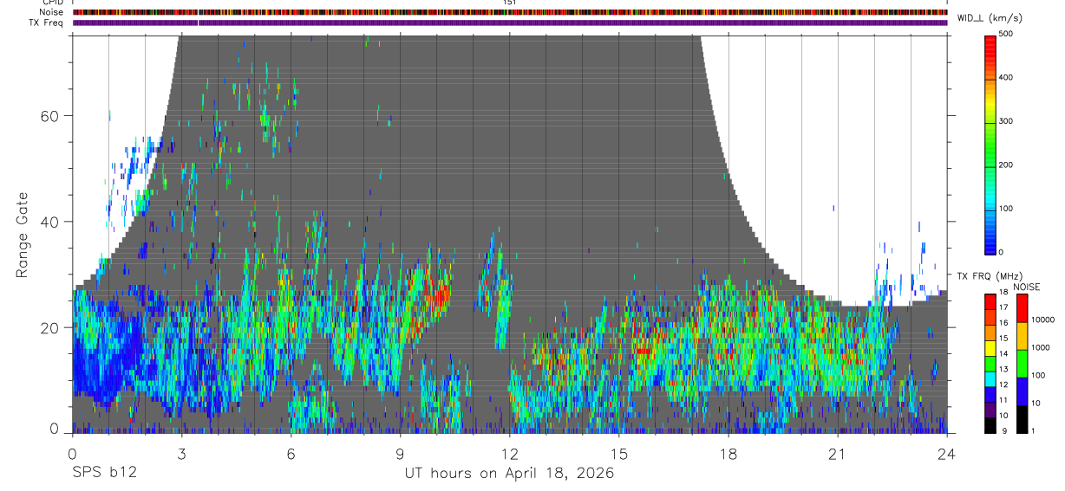Click the 'Noise' row label at top left
The image size is (1065, 491).
51,12
